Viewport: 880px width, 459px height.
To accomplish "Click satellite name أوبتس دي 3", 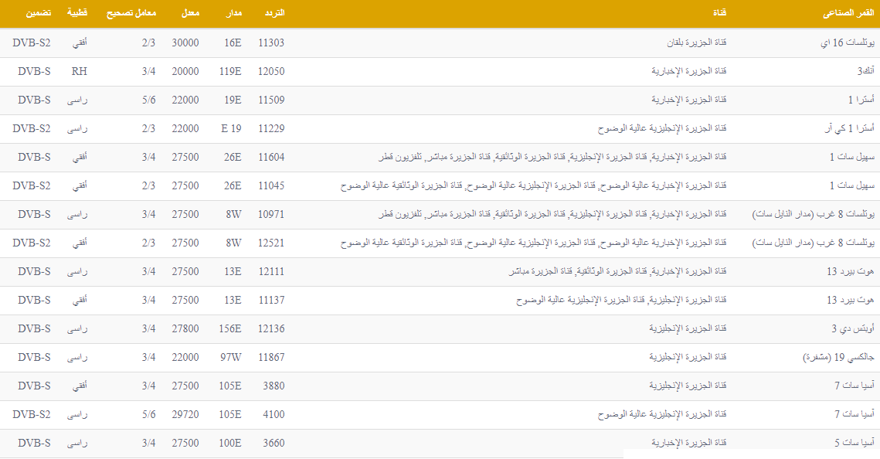I will pos(853,329).
